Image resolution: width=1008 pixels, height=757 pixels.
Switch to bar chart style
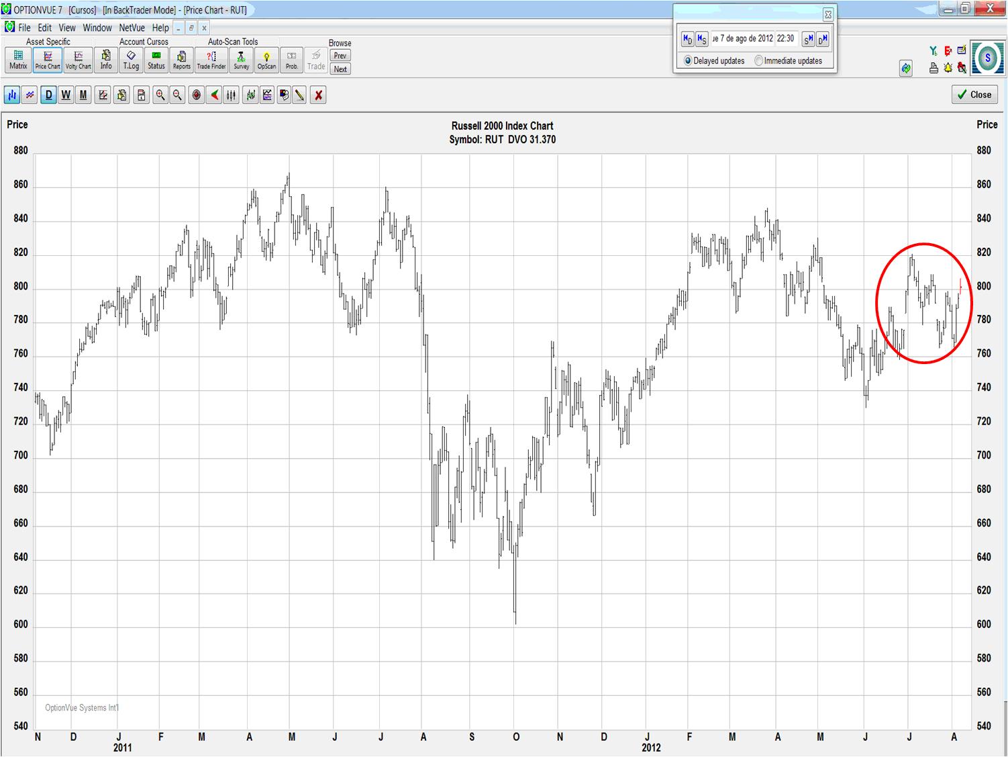click(x=12, y=95)
